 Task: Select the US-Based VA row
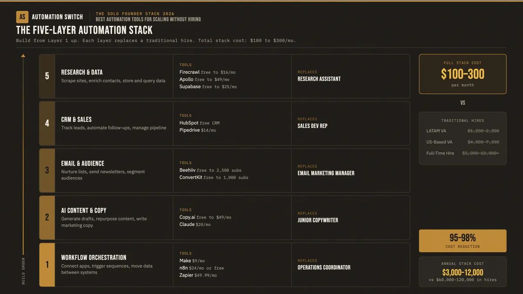tap(463, 142)
